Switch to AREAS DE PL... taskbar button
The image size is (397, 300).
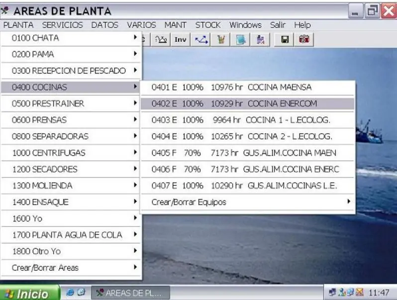[x=130, y=293]
